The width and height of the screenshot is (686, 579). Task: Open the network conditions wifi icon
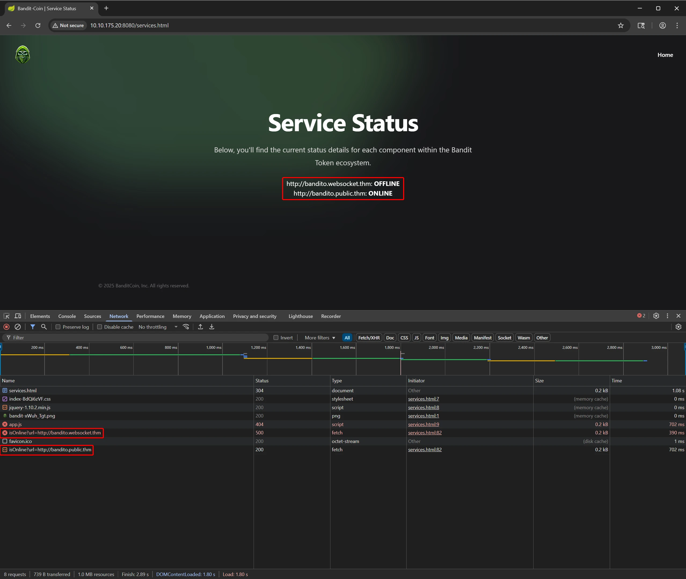pyautogui.click(x=186, y=327)
